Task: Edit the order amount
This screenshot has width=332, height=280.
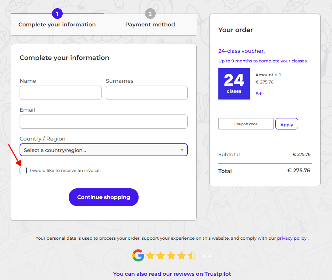Action: point(260,94)
